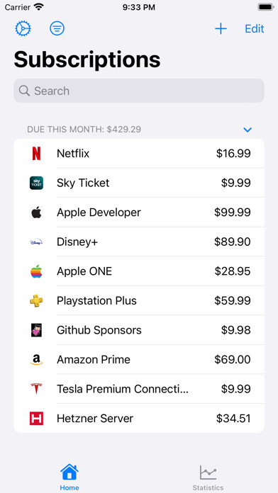278x493 pixels.
Task: Open the Amazon Prime $69.00 entry
Action: 139,359
